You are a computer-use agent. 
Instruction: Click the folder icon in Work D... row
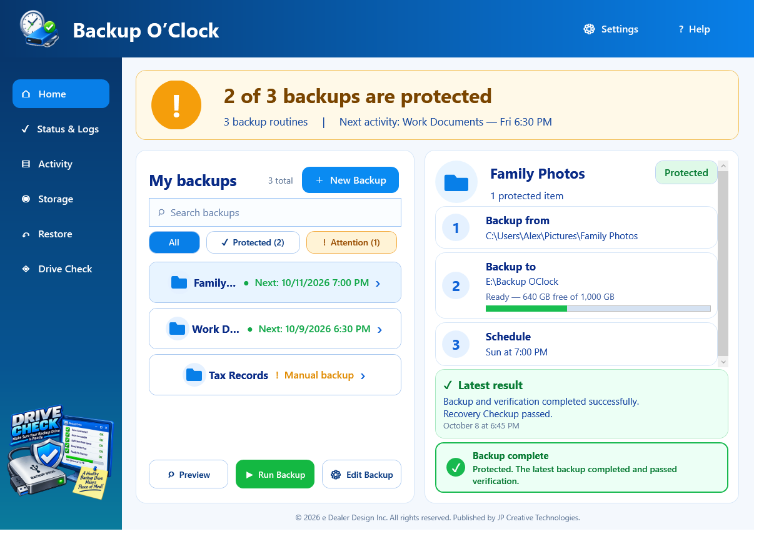(178, 329)
